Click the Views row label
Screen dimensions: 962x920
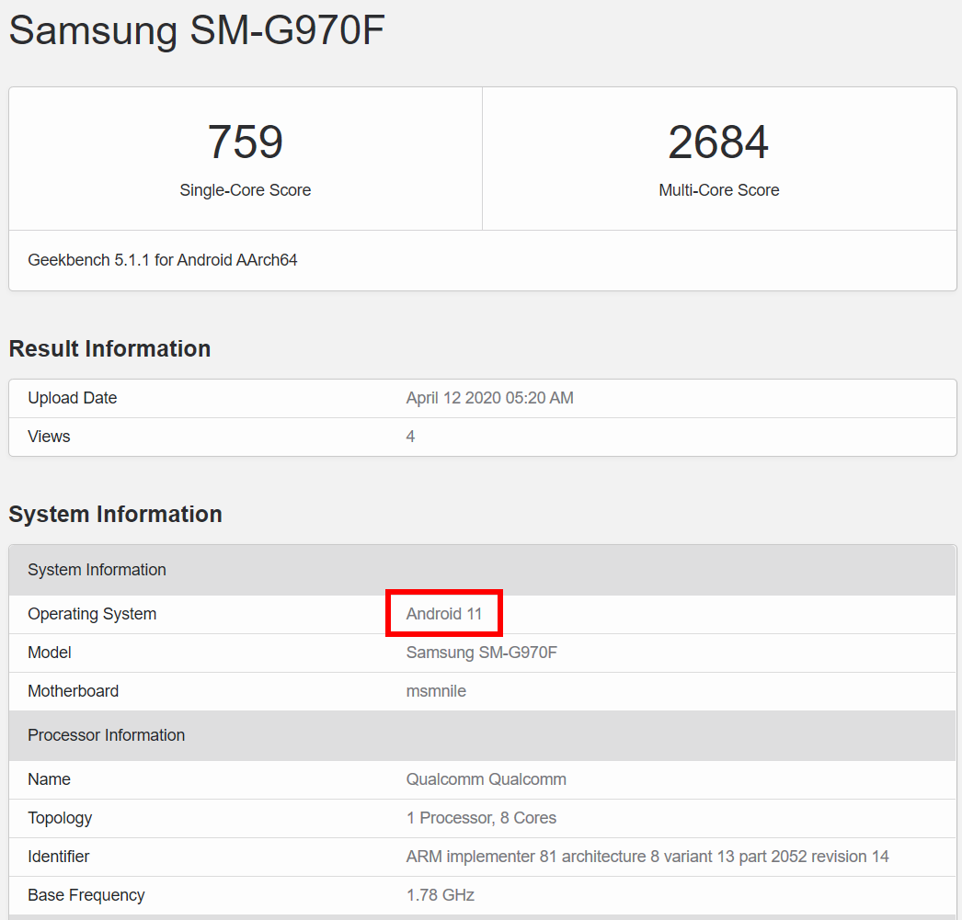(x=49, y=437)
